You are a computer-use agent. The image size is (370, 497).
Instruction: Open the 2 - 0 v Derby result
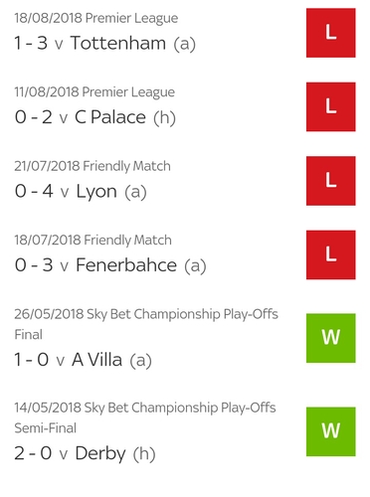pyautogui.click(x=85, y=453)
